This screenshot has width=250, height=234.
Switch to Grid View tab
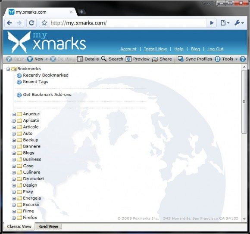click(x=48, y=227)
